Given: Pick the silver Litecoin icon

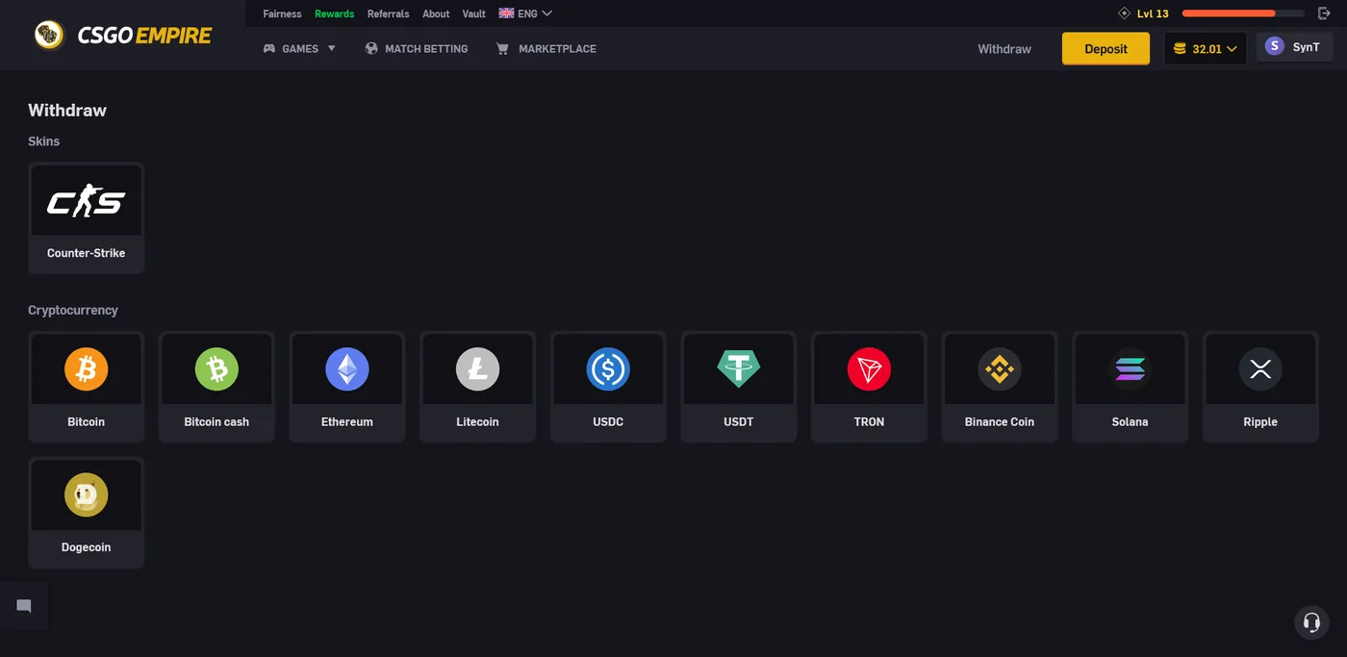Looking at the screenshot, I should [477, 369].
